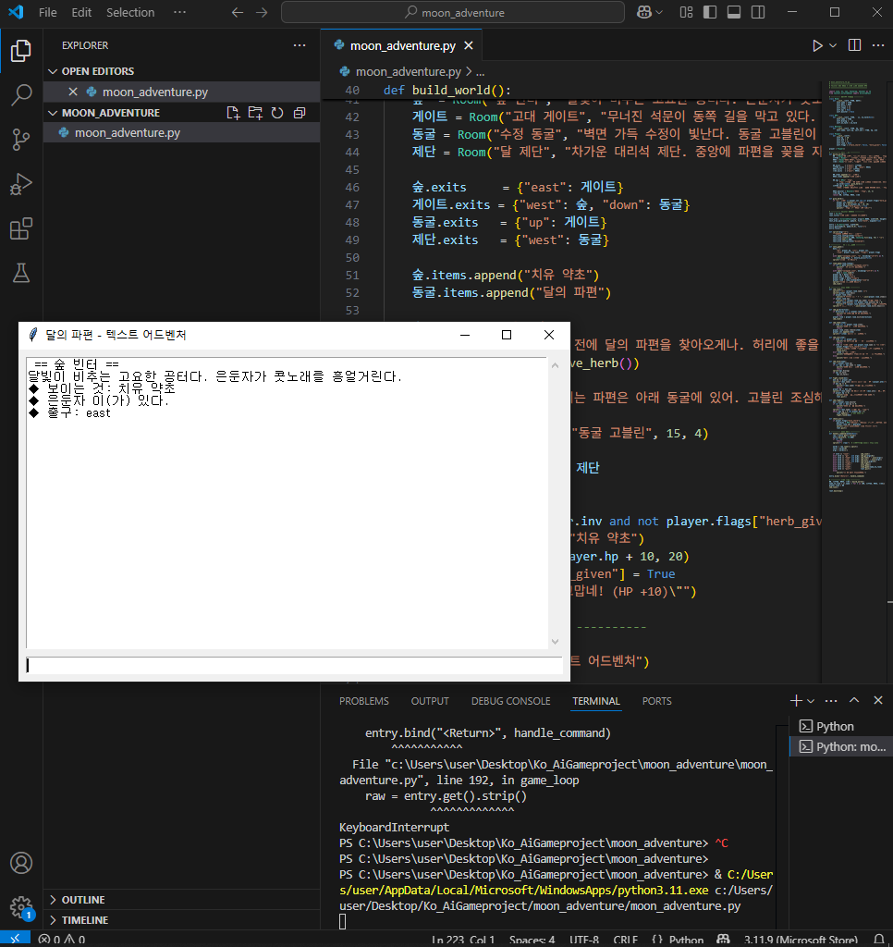Open the Copilot chat icon
Screen dimensions: 893x947
pos(643,12)
